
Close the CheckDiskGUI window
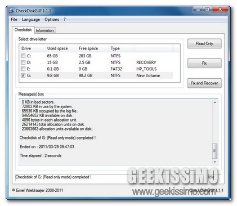tap(220, 10)
